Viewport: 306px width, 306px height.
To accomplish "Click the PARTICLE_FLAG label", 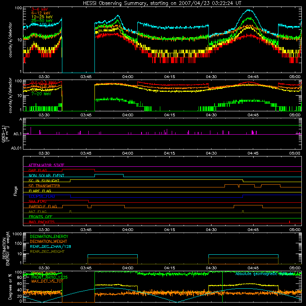I will [x=43, y=207].
